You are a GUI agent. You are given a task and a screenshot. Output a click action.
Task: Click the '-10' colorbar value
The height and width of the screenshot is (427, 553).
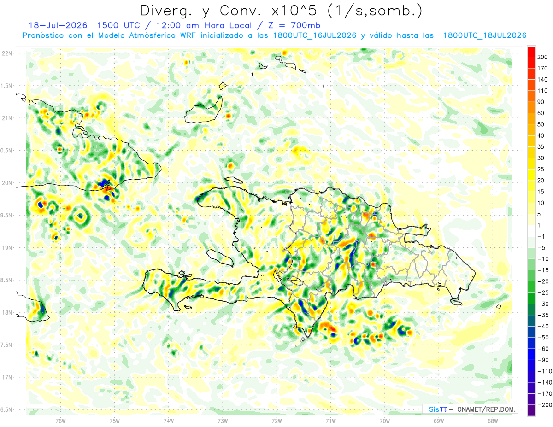(x=542, y=259)
